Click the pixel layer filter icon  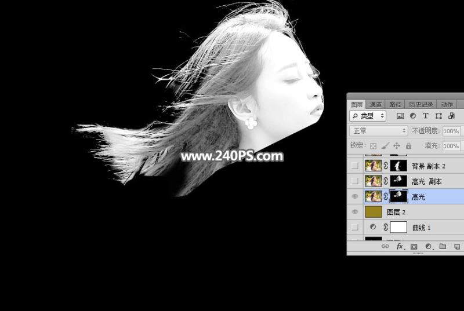401,116
